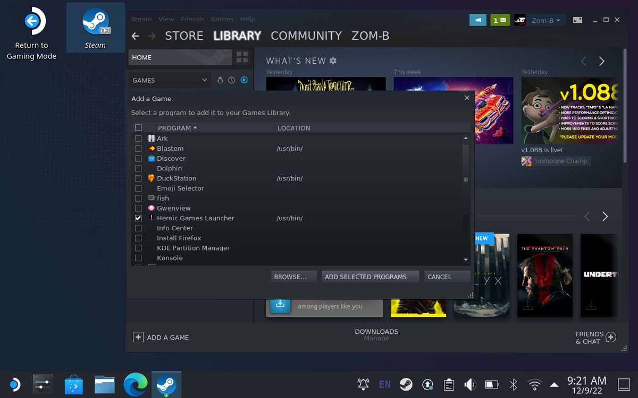
Task: Check the Dolphin program checkbox
Action: point(138,168)
